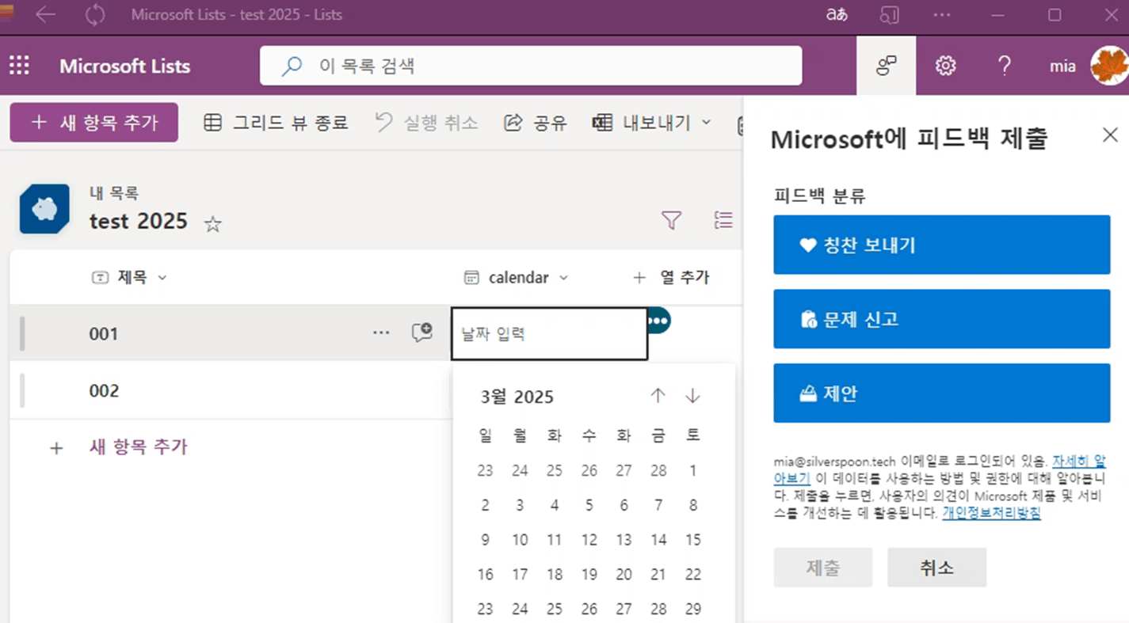Pick date 1 in the calendar
The height and width of the screenshot is (623, 1129).
(692, 470)
